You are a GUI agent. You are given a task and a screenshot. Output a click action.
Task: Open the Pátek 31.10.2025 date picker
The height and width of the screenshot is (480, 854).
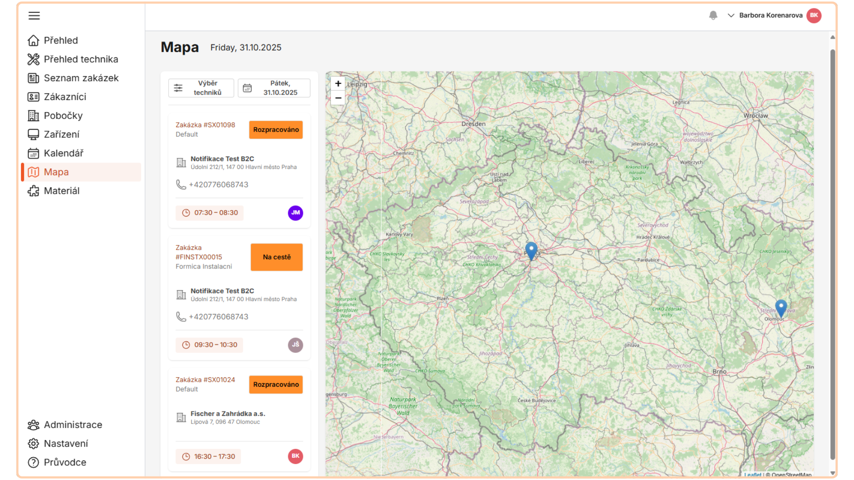pos(274,88)
